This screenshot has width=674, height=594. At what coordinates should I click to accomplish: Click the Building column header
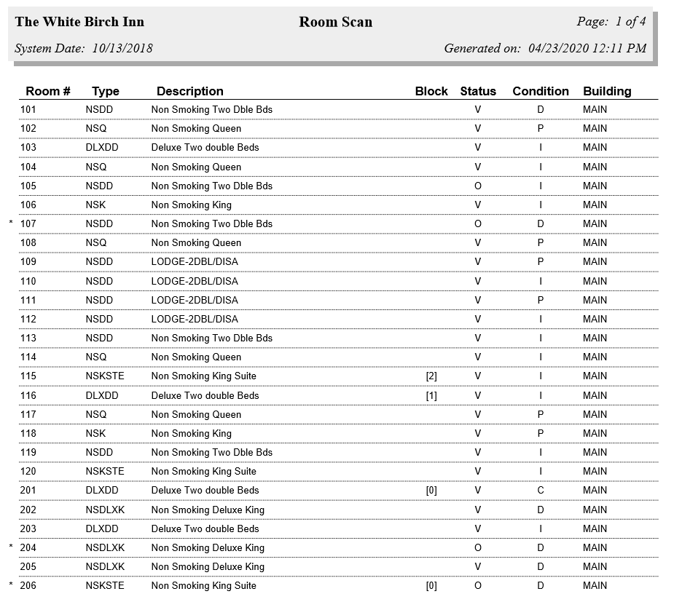click(x=607, y=91)
